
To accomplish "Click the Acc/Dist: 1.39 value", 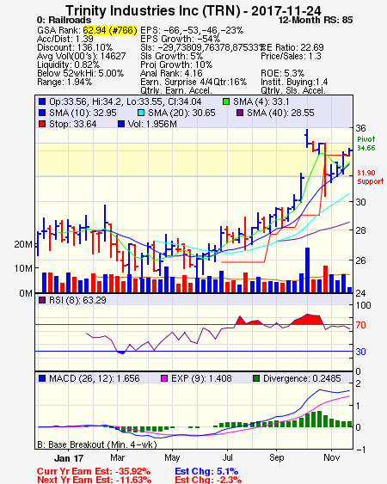I will point(64,39).
